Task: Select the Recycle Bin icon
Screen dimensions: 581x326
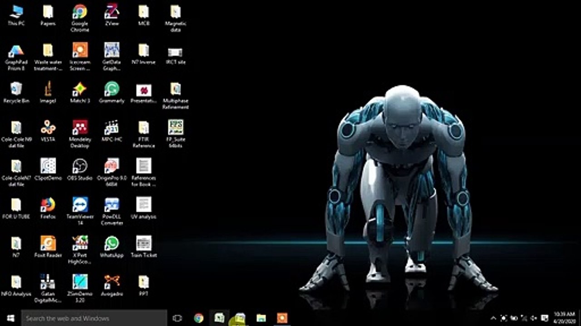Action: (x=16, y=93)
